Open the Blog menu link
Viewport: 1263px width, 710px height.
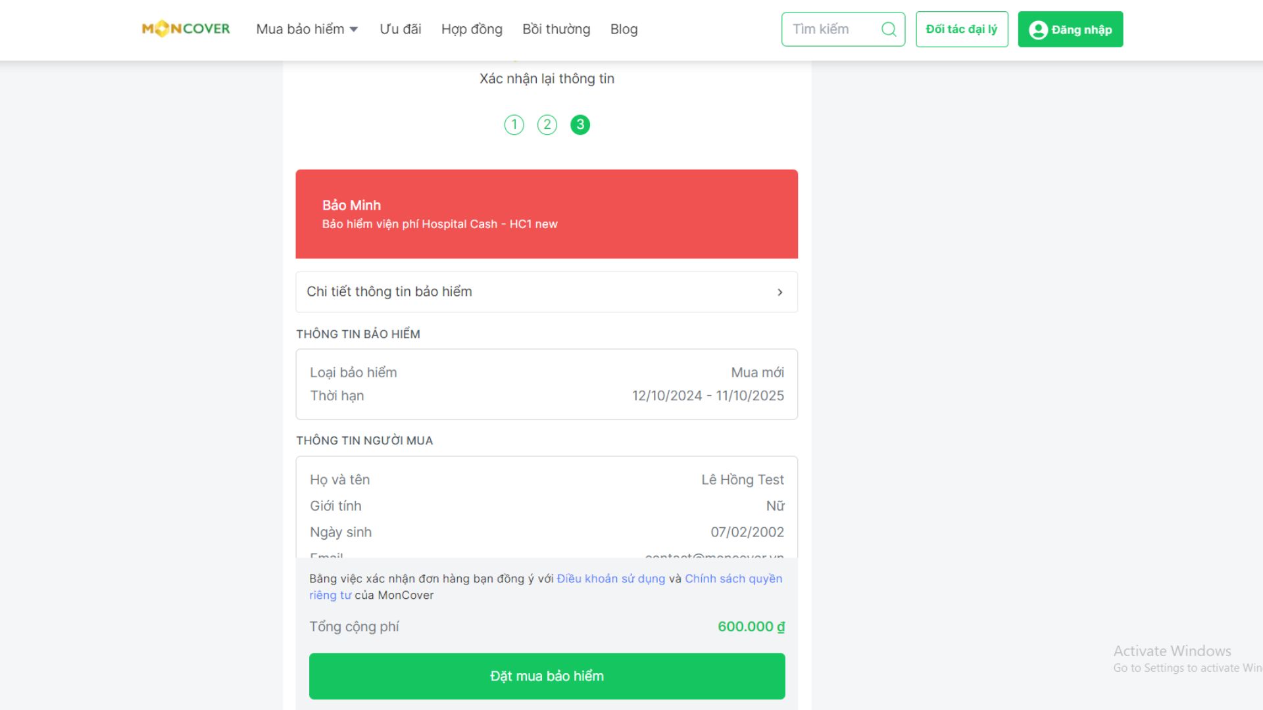click(x=624, y=29)
